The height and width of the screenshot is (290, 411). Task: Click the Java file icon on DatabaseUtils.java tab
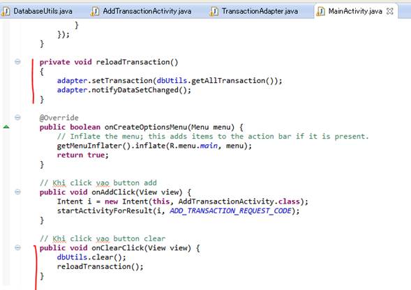click(6, 11)
